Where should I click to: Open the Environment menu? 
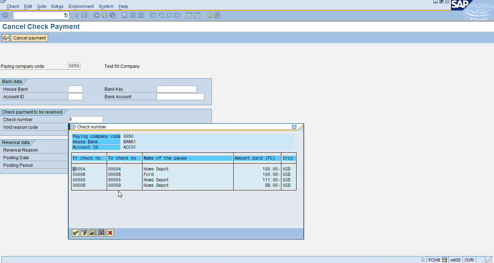pyautogui.click(x=81, y=7)
